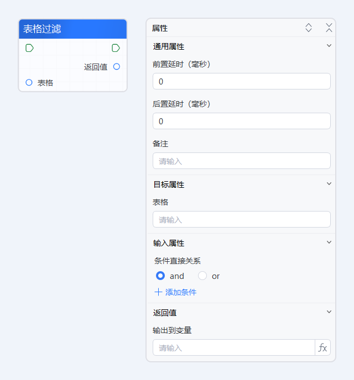The width and height of the screenshot is (354, 380).
Task: Click the 备注 text input
Action: pyautogui.click(x=241, y=161)
